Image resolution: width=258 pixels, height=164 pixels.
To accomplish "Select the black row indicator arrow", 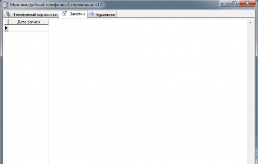I will click(6, 28).
